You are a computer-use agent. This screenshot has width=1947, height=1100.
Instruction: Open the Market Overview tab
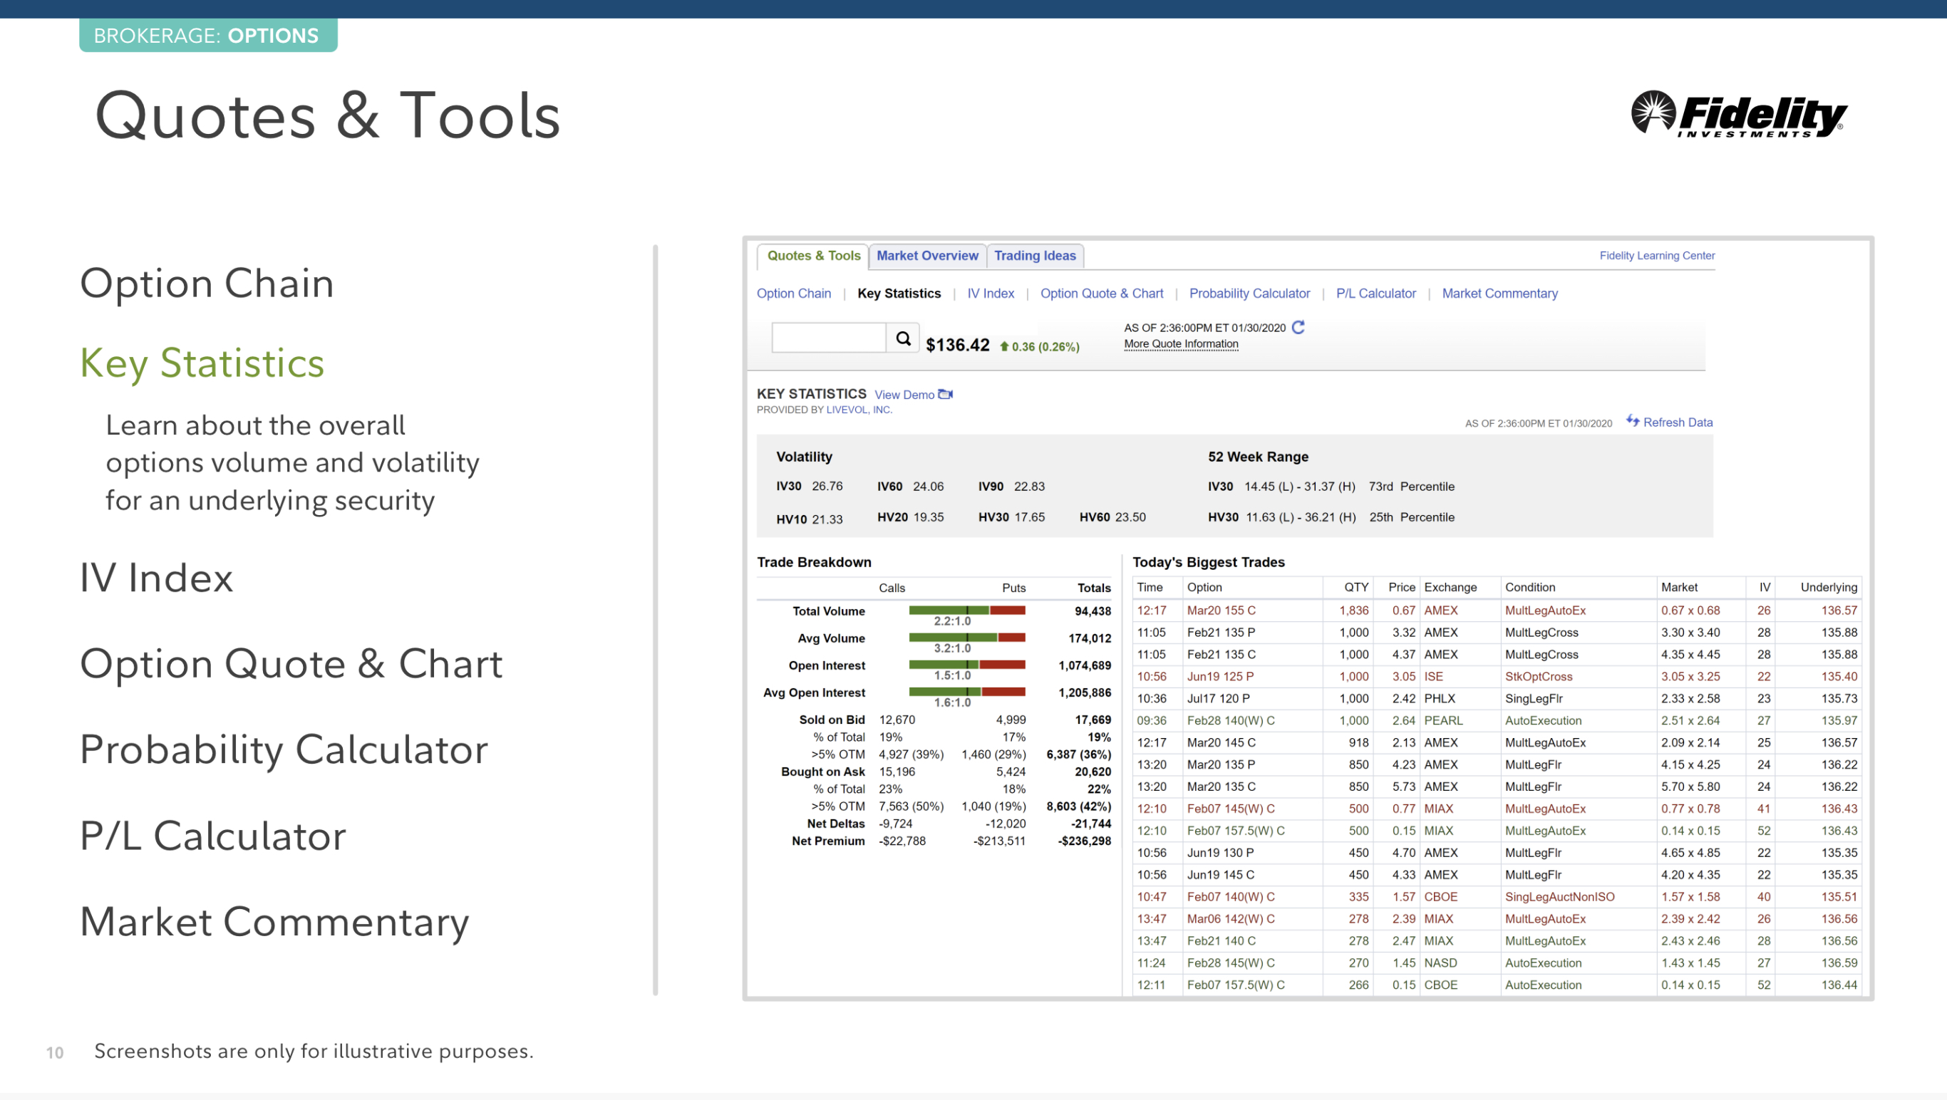click(x=926, y=255)
